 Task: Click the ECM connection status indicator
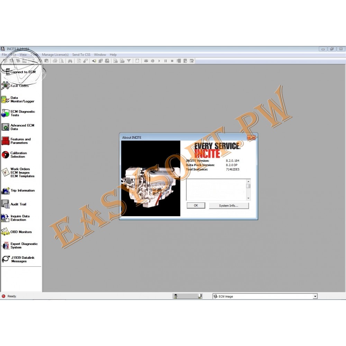[188, 296]
